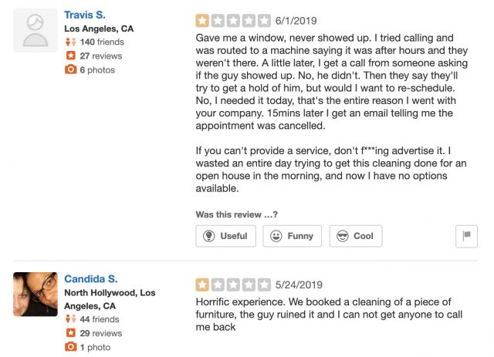
Task: Click Travis's one-star rating graphic
Action: (233, 21)
